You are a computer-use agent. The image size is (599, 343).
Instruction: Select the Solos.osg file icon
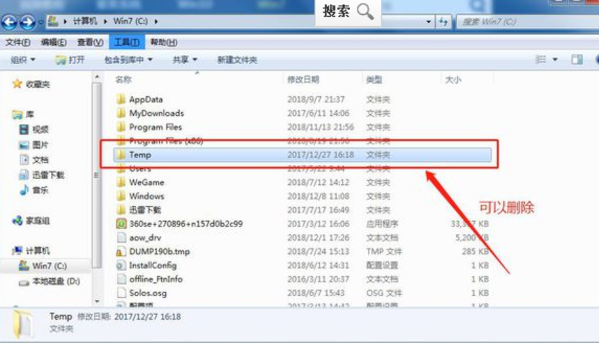(x=121, y=293)
